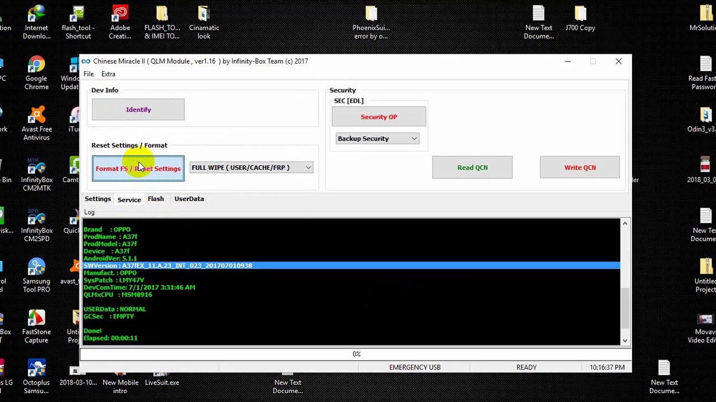
Task: Click the log scrollbar thumb
Action: (625, 308)
